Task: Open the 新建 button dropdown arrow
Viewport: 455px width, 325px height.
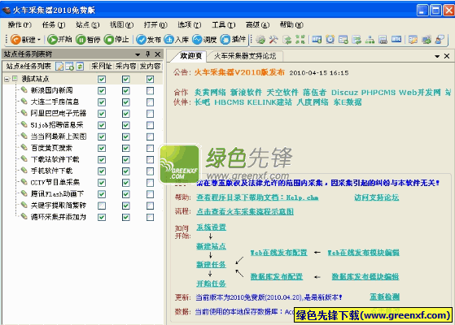Action: (x=38, y=39)
